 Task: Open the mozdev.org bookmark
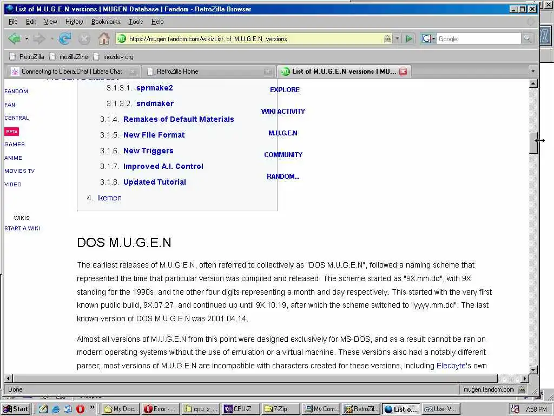click(114, 56)
